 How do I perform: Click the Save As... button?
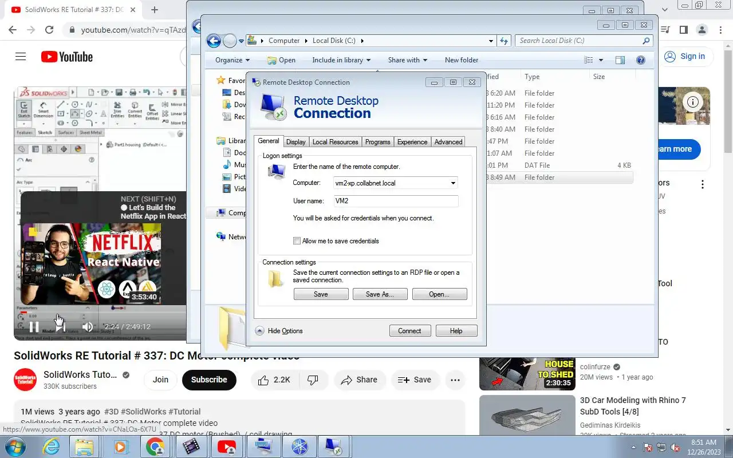tap(380, 294)
